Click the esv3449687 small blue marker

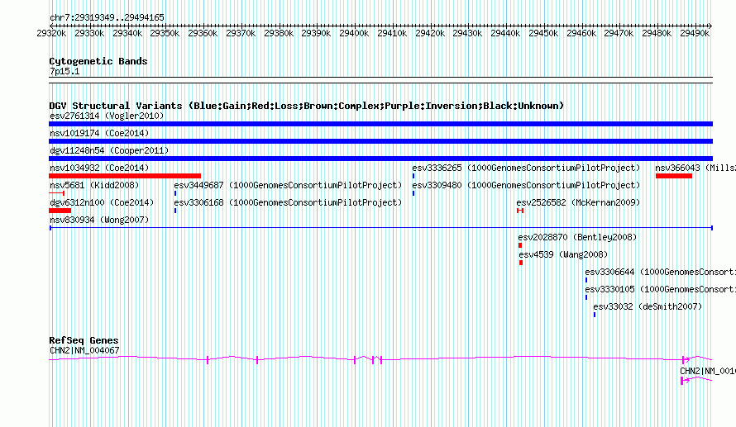click(x=175, y=193)
